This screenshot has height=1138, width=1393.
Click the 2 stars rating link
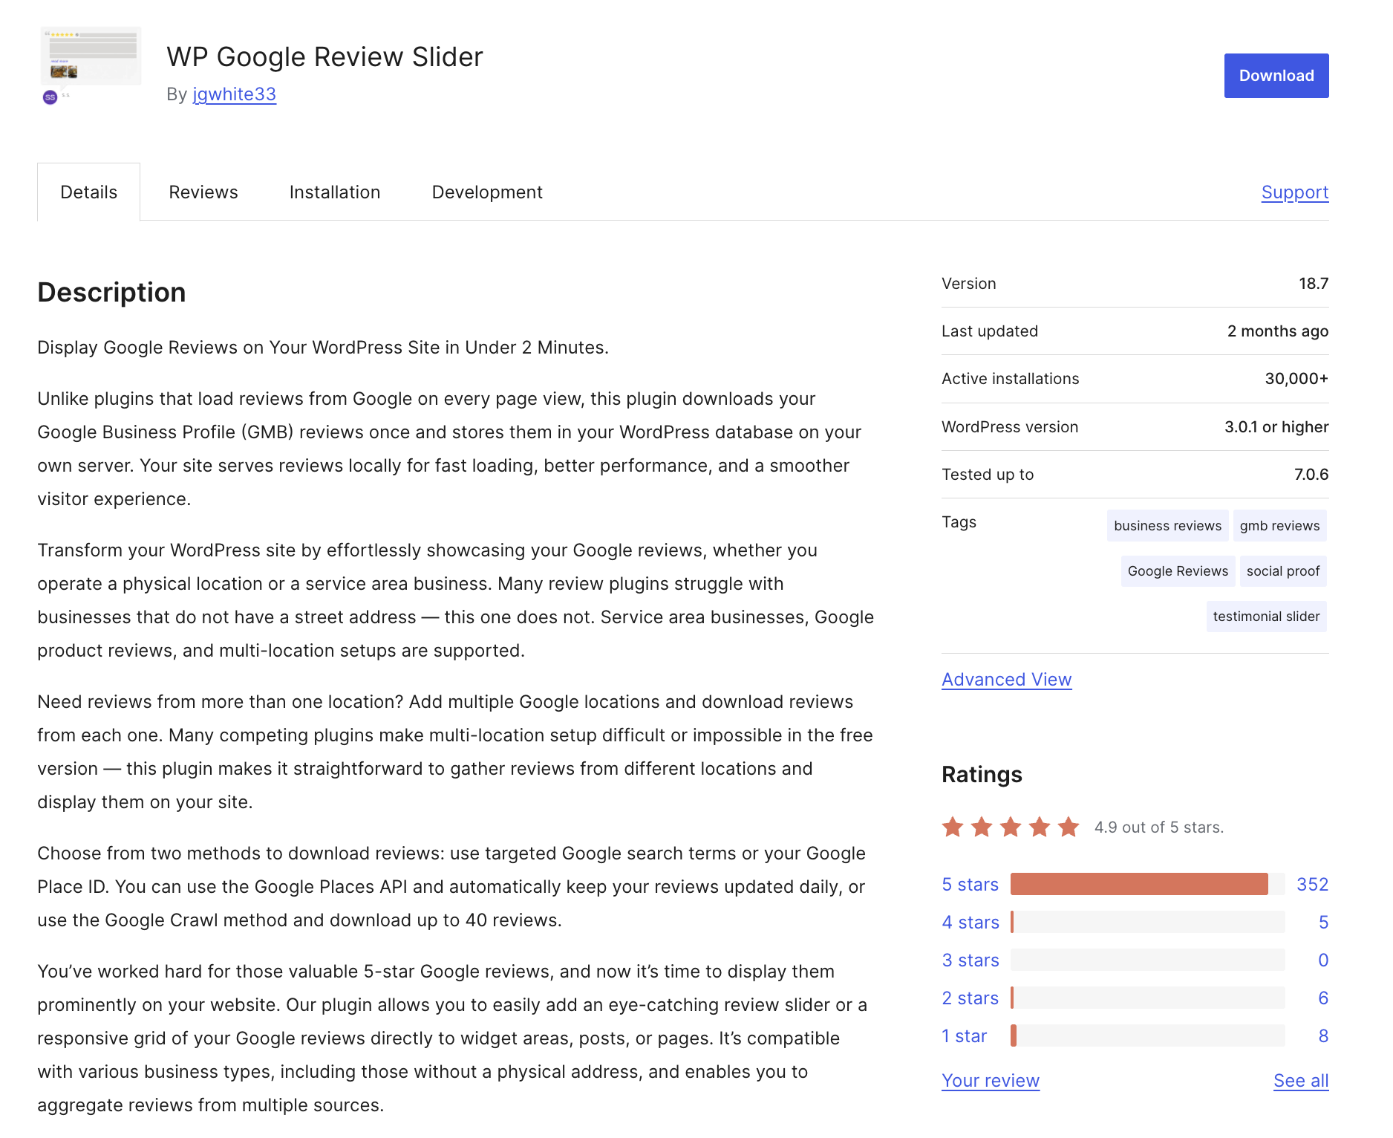tap(970, 998)
